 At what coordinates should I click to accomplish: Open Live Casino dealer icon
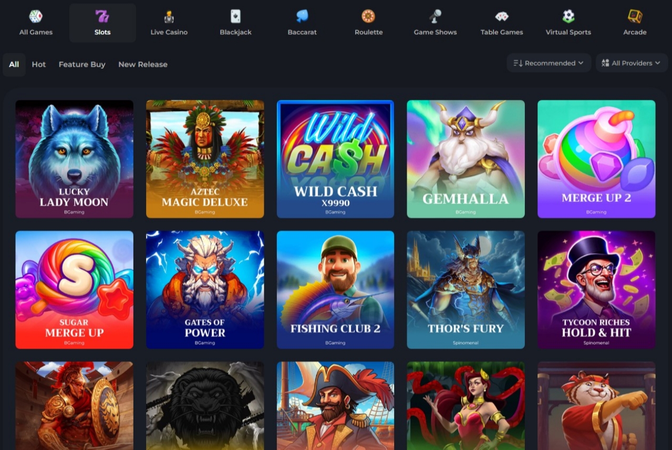click(169, 16)
